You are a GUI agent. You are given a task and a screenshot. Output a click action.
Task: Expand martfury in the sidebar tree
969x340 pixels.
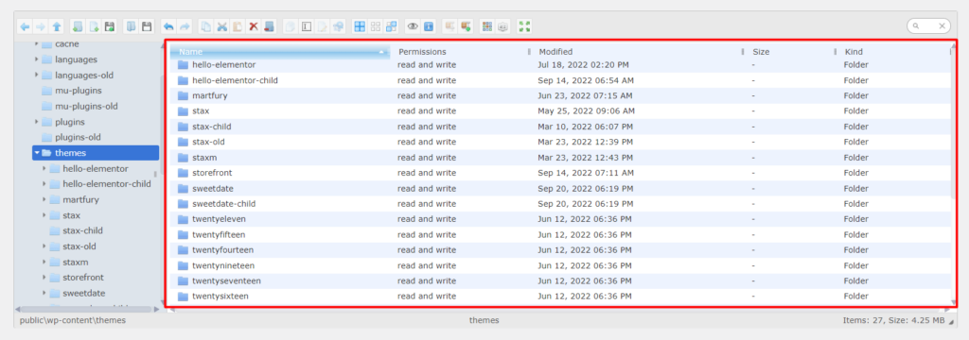coord(44,199)
